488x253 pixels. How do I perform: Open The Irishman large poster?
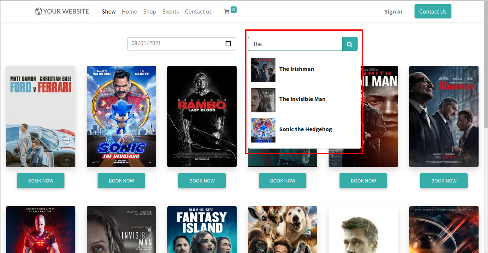[x=444, y=117]
